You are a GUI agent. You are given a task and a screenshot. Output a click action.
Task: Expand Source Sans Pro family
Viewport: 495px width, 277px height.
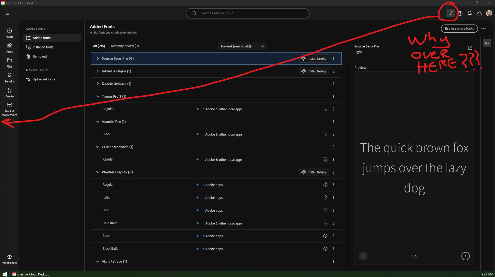point(98,58)
